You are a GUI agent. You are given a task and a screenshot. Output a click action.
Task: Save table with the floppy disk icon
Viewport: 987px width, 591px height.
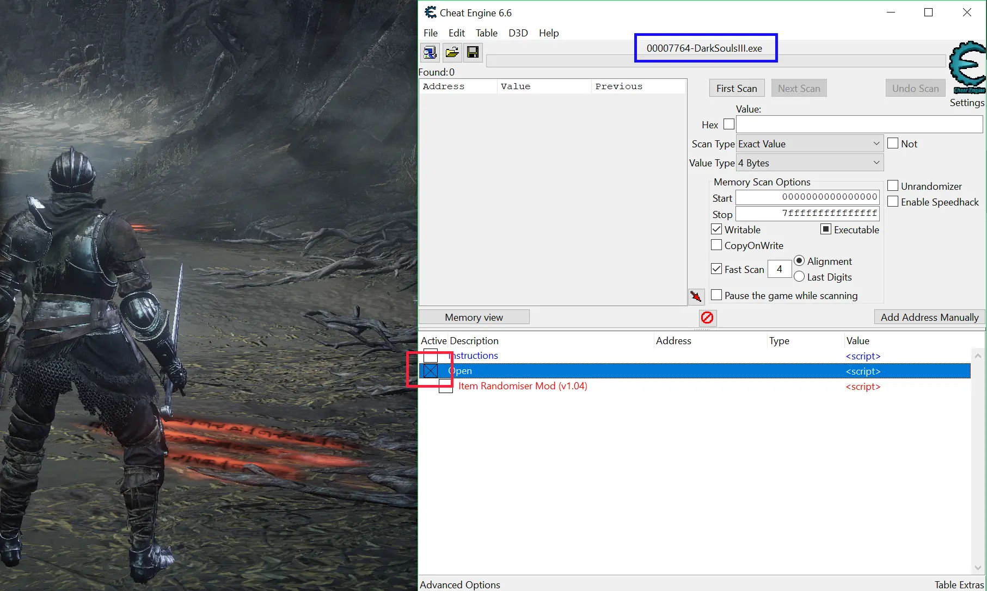(x=473, y=52)
